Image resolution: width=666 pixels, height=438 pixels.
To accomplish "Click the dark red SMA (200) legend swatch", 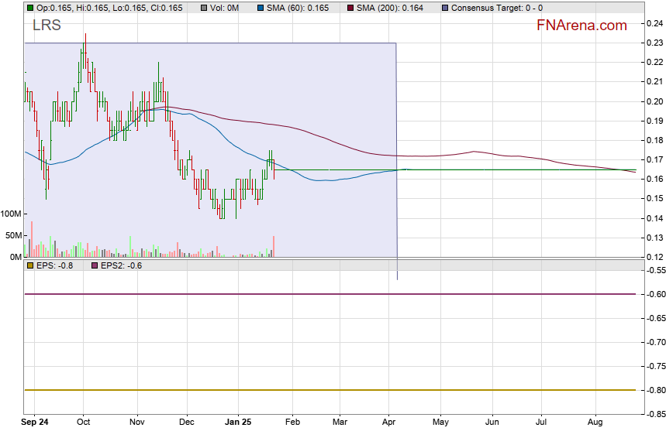I will pos(349,8).
